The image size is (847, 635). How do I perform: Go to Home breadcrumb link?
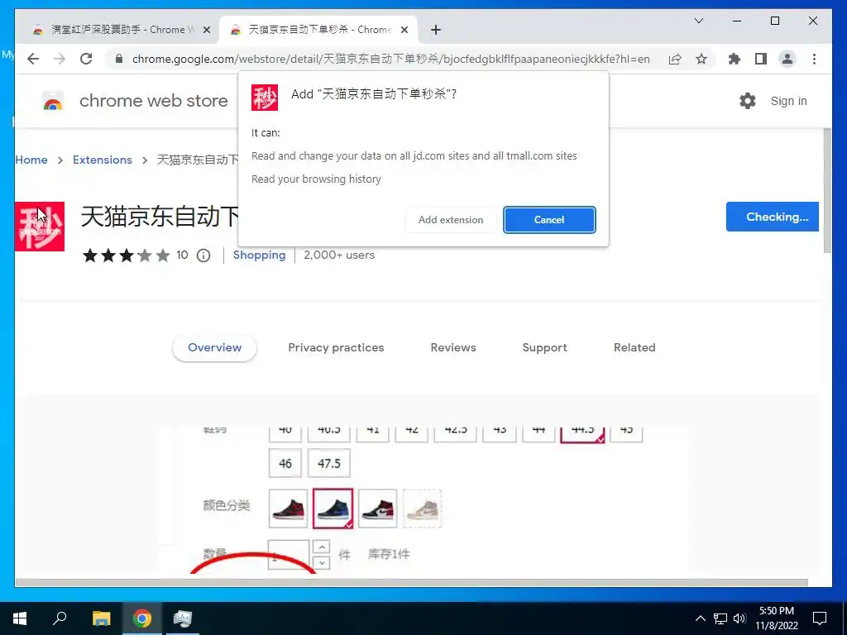pyautogui.click(x=31, y=160)
